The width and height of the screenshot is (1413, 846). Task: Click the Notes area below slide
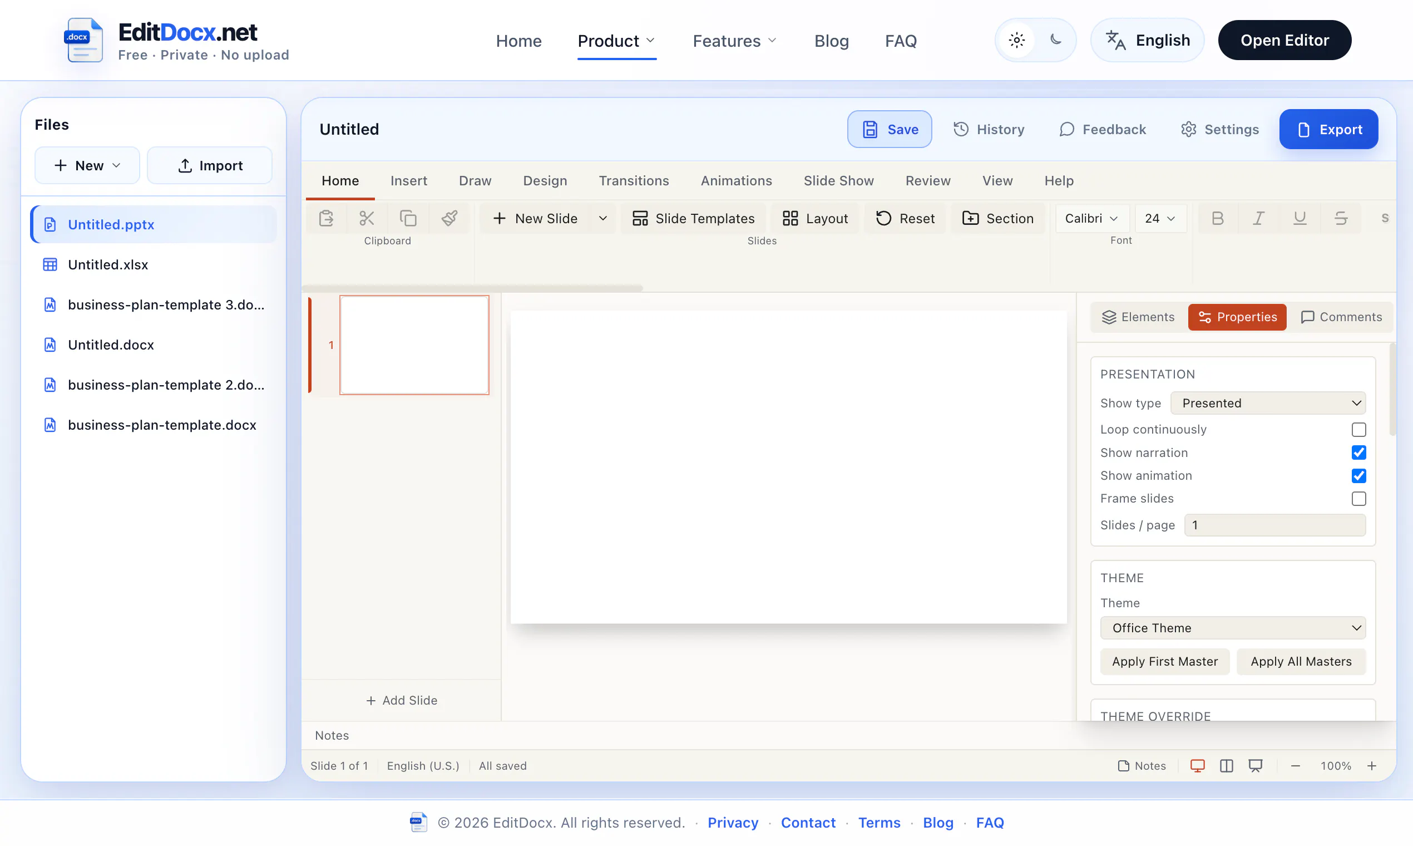pyautogui.click(x=849, y=735)
